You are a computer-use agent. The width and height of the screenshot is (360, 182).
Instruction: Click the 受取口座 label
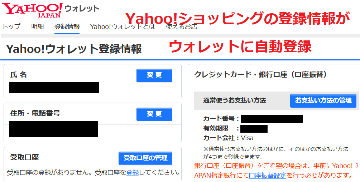coord(25,157)
